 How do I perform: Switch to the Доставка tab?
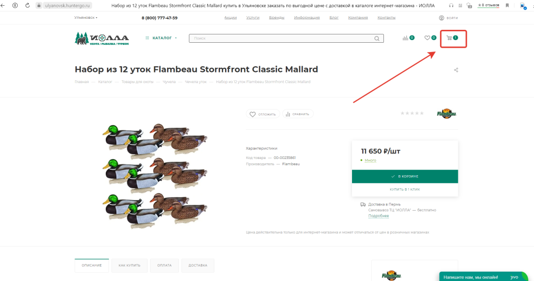pos(198,265)
